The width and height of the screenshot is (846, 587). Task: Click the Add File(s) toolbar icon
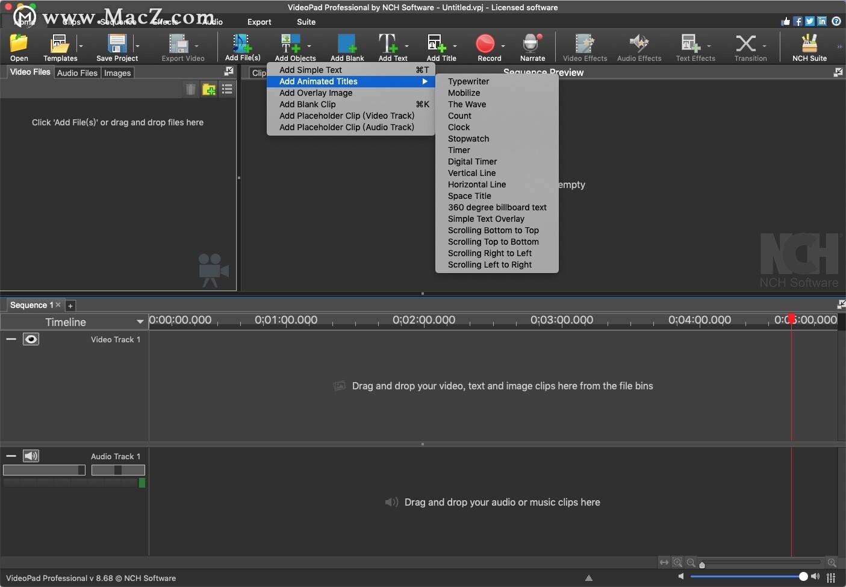[x=243, y=43]
